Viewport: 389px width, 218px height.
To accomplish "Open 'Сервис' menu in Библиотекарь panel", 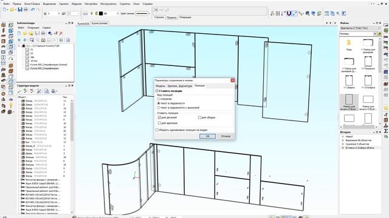I will tap(46, 28).
